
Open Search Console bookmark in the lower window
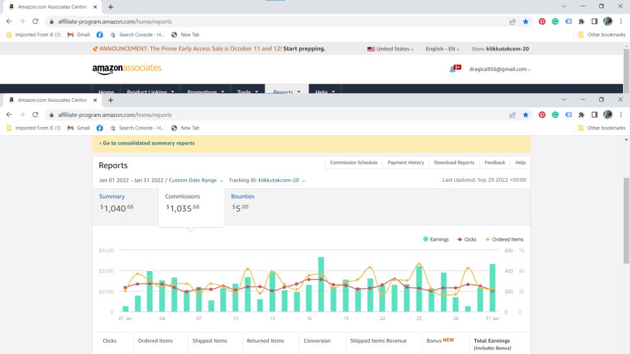click(137, 128)
